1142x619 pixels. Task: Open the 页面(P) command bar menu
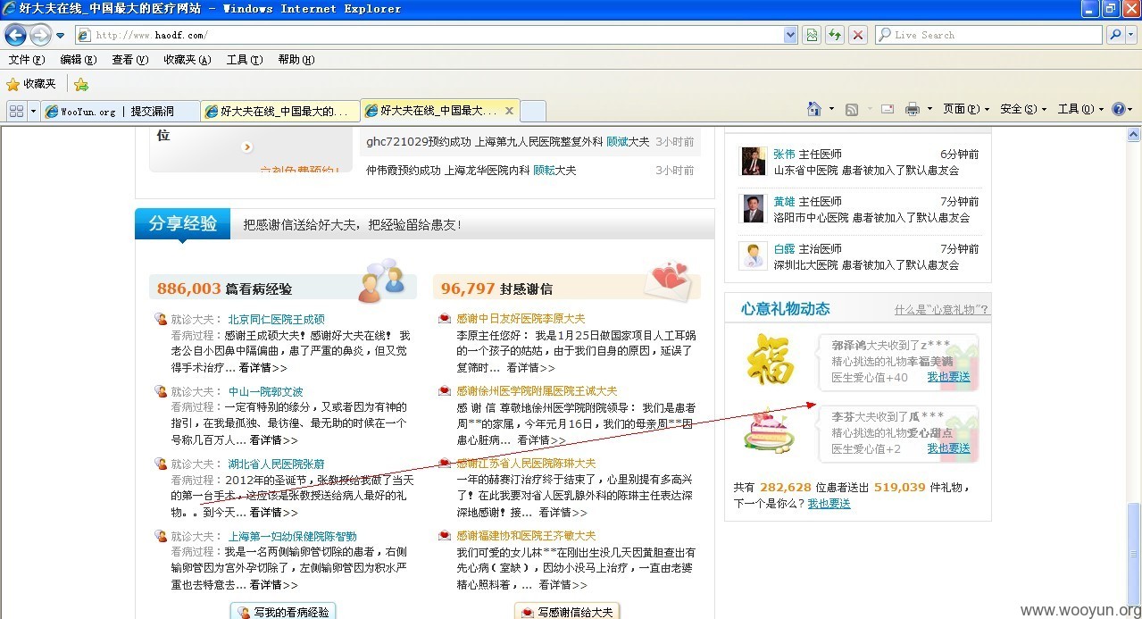[966, 109]
